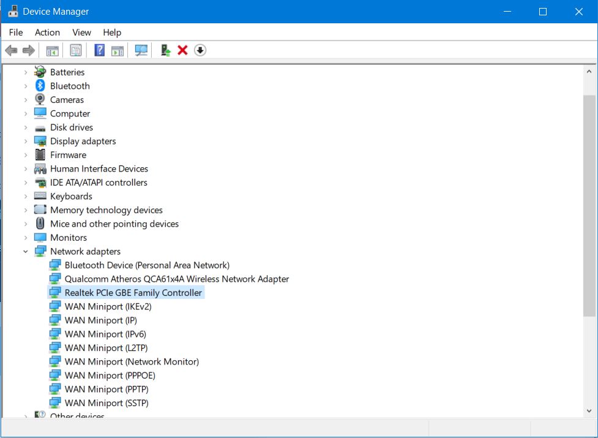Expand the Monitors node chevron
This screenshot has width=598, height=438.
pyautogui.click(x=26, y=238)
